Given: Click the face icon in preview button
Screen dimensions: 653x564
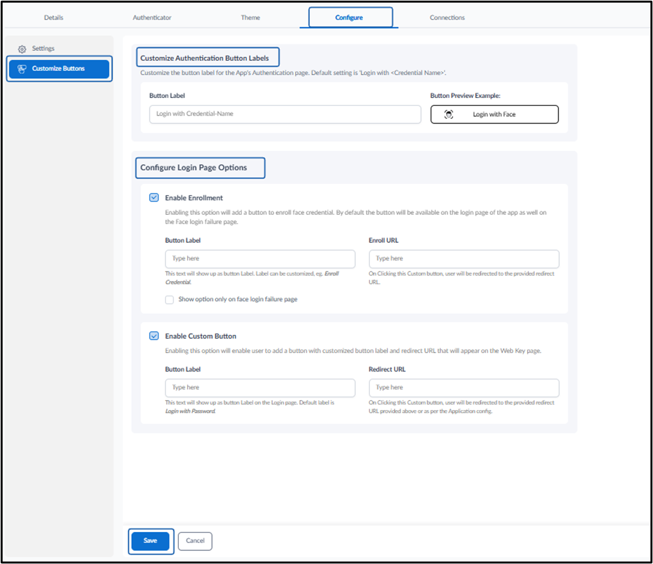Looking at the screenshot, I should [x=449, y=114].
